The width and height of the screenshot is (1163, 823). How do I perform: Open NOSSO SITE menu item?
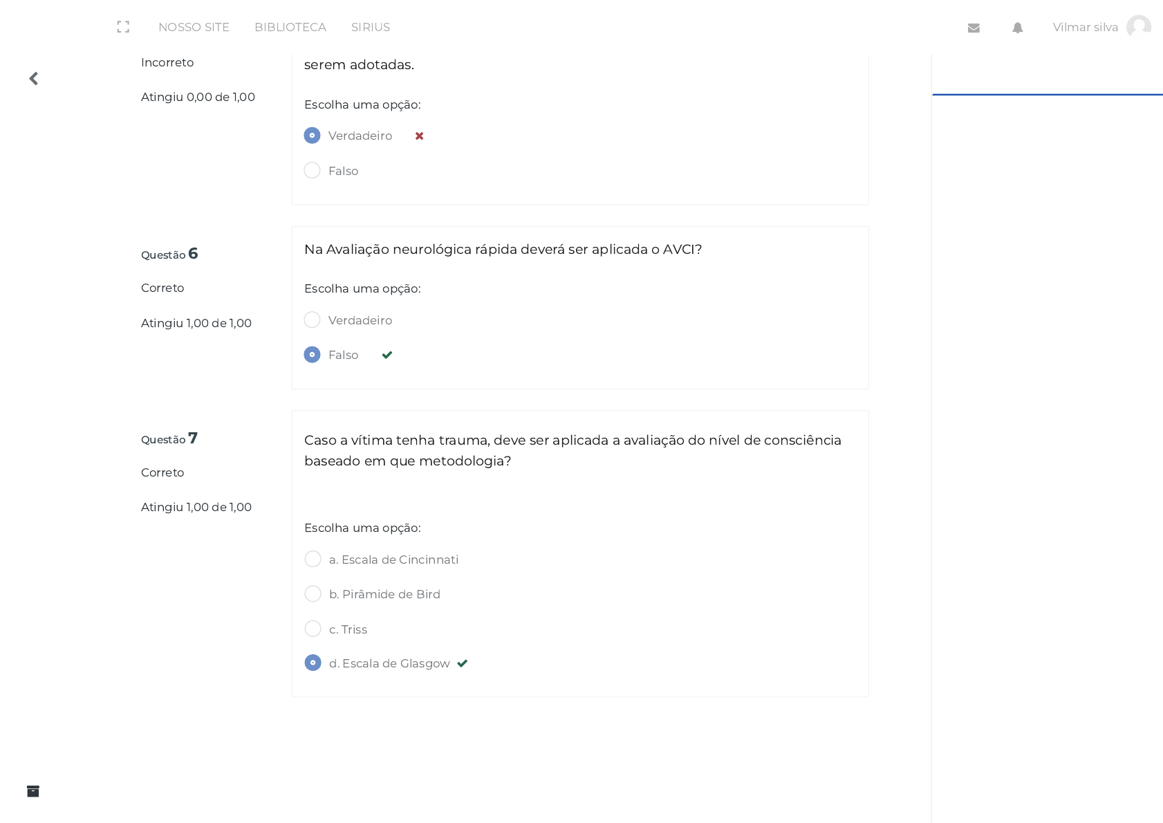point(194,27)
